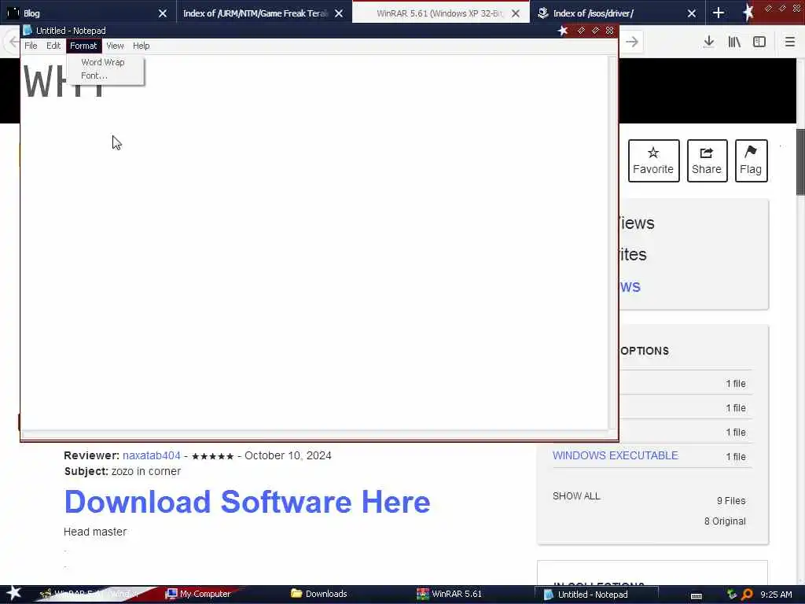Click the Notepad title bar star icon
The height and width of the screenshot is (604, 805).
point(563,31)
